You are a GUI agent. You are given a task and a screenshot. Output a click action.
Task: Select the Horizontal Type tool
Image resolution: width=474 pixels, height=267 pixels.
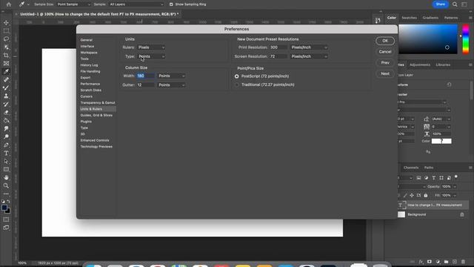(6, 154)
